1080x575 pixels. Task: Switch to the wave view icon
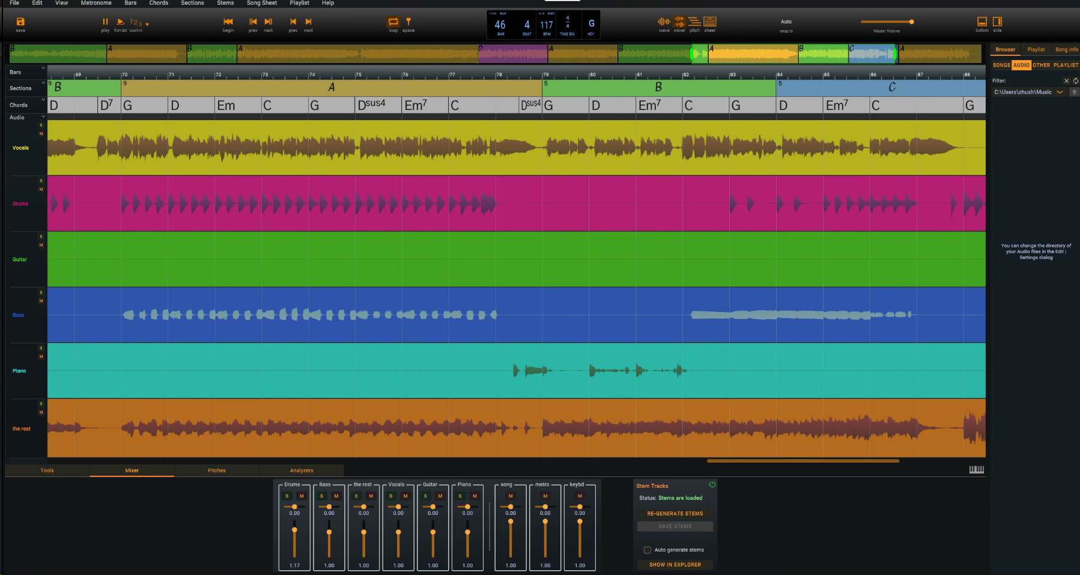[664, 22]
